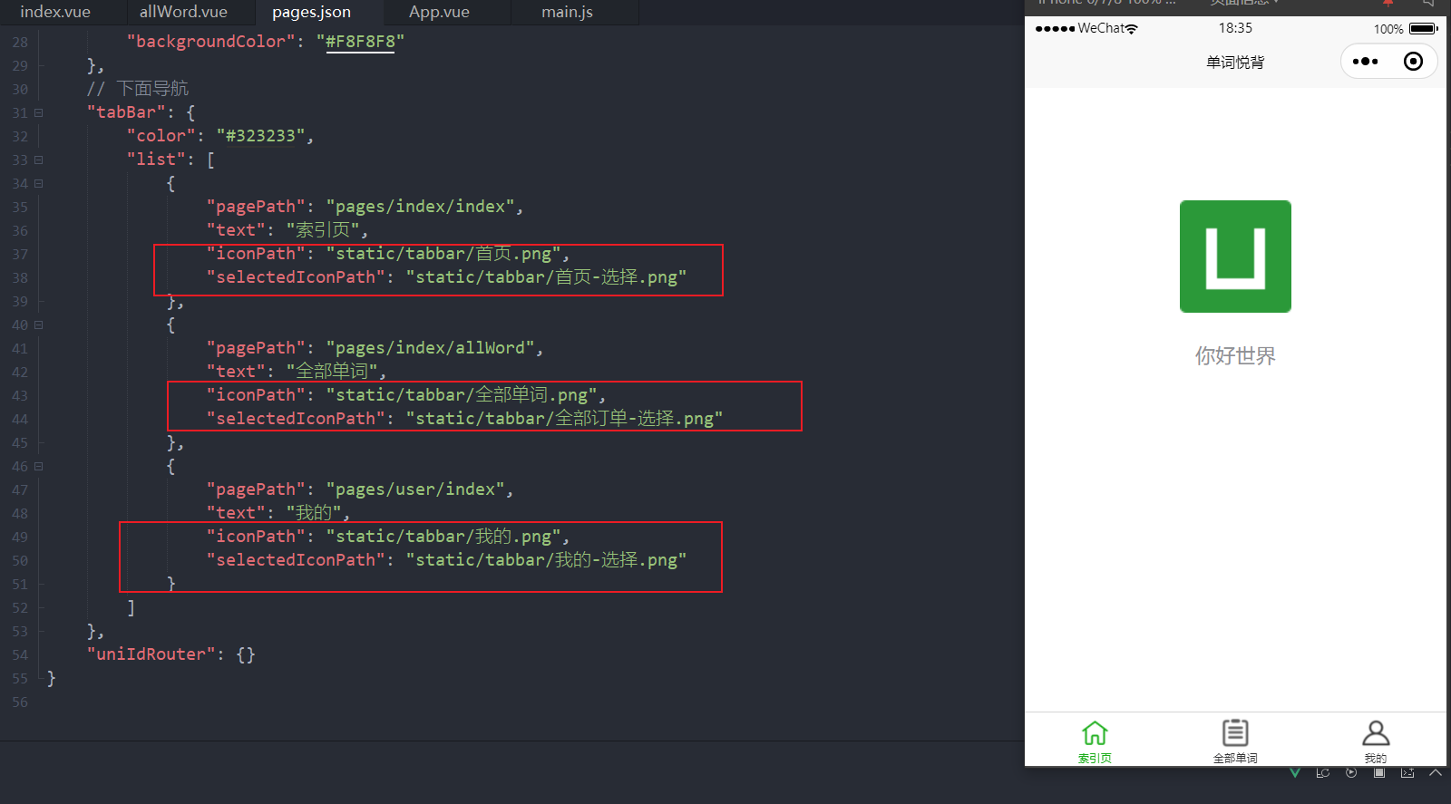
Task: Click the "color" key on line 32
Action: (161, 136)
